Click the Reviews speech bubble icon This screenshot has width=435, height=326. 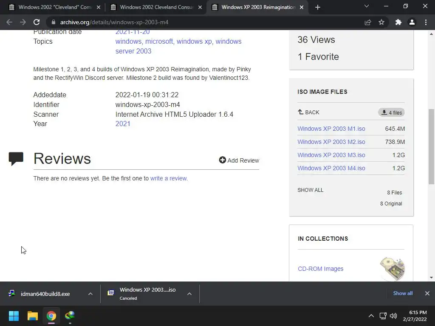[x=16, y=159]
